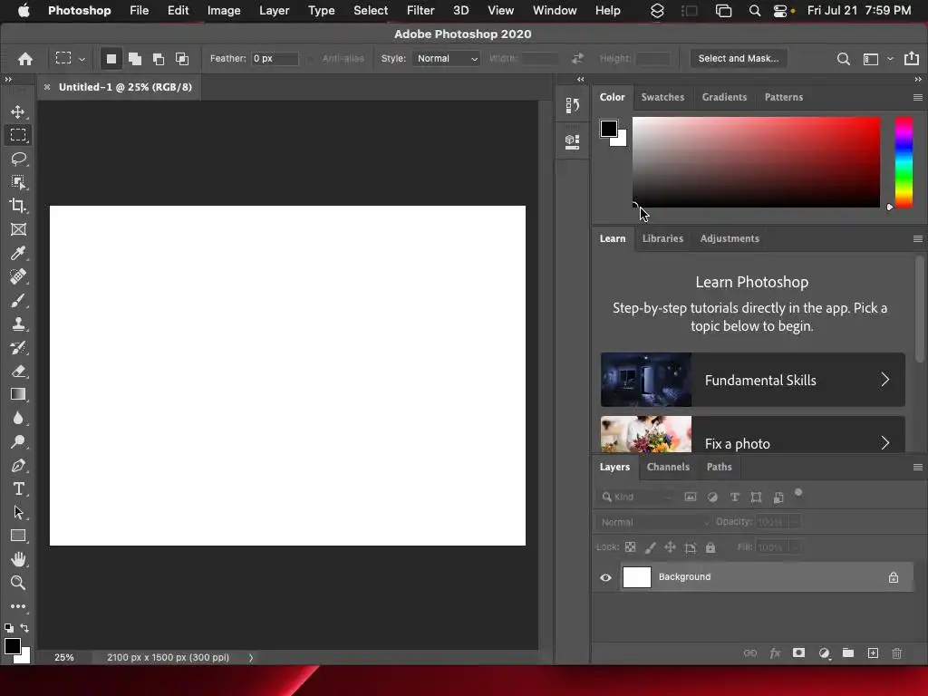Viewport: 928px width, 696px height.
Task: Choose Intersect with Selection mode
Action: 182,59
